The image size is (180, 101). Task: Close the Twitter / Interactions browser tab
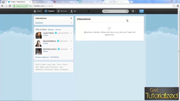pyautogui.click(x=30, y=2)
